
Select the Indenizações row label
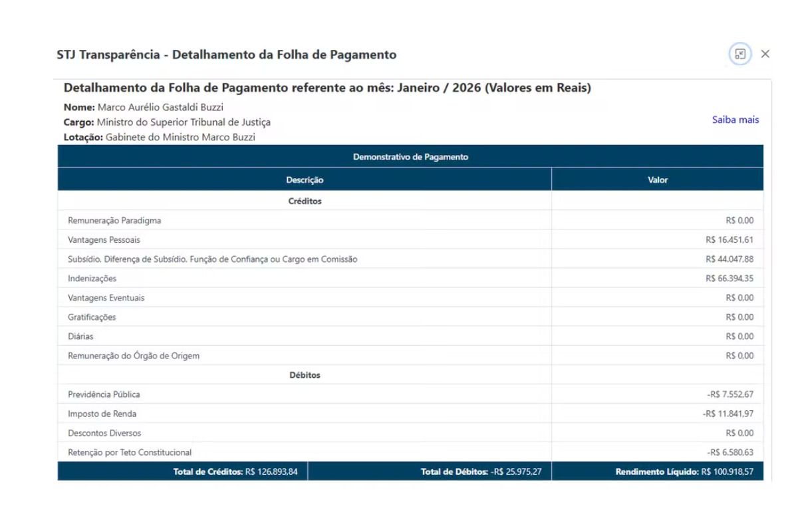(x=92, y=279)
